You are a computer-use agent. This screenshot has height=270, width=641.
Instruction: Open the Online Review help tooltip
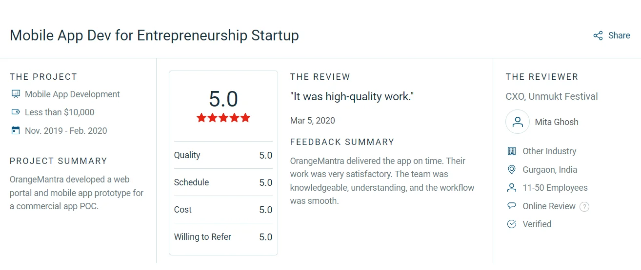584,206
